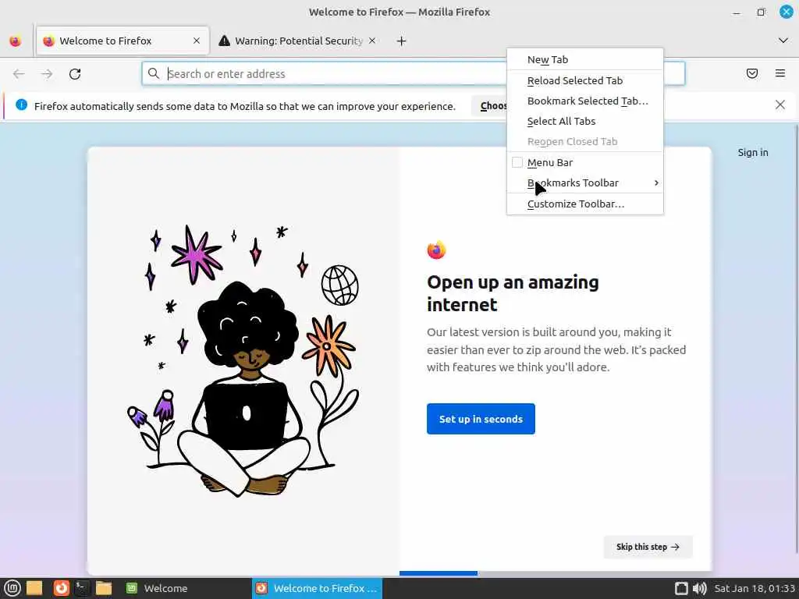The height and width of the screenshot is (599, 799).
Task: Click the Sign in link
Action: pos(753,152)
